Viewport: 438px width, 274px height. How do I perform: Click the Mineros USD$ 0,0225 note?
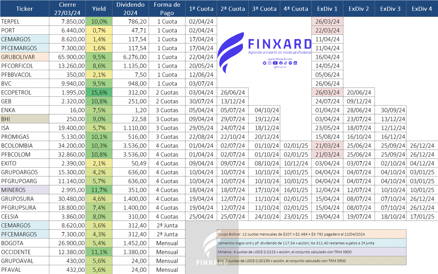[x=311, y=252]
